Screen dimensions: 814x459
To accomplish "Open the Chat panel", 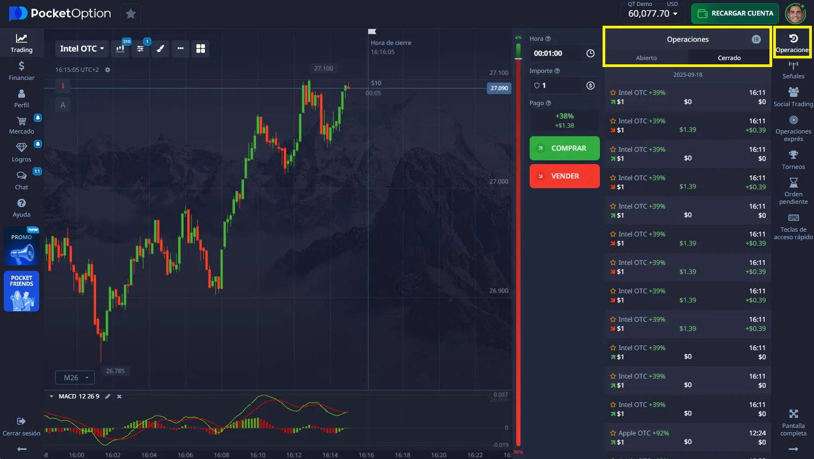I will tap(21, 181).
